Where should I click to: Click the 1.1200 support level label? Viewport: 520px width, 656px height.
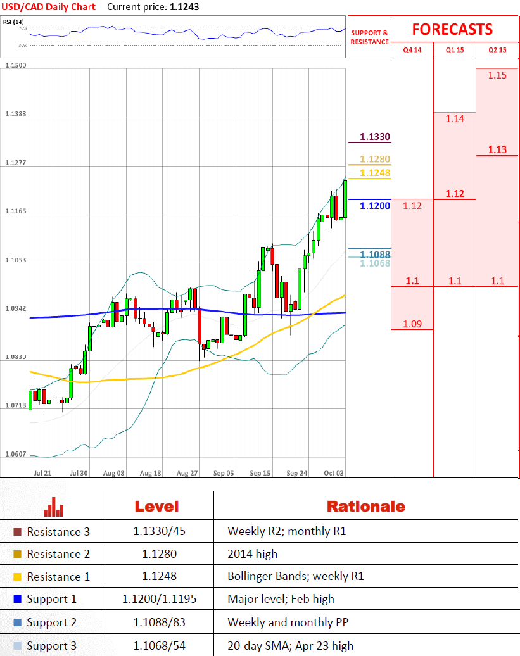[x=375, y=205]
